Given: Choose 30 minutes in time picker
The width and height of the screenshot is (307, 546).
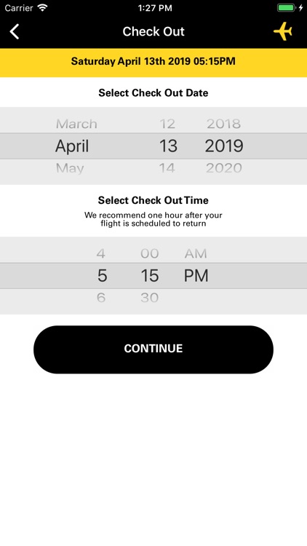Looking at the screenshot, I should [x=150, y=298].
